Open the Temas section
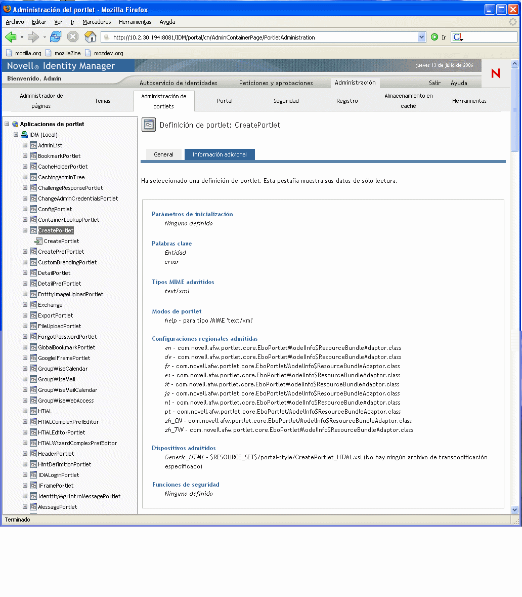The width and height of the screenshot is (522, 597). pos(103,101)
